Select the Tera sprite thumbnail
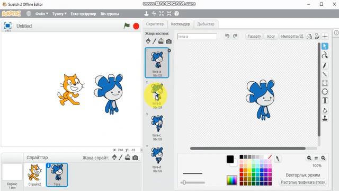Image resolution: width=339 pixels, height=191 pixels. pos(57,175)
